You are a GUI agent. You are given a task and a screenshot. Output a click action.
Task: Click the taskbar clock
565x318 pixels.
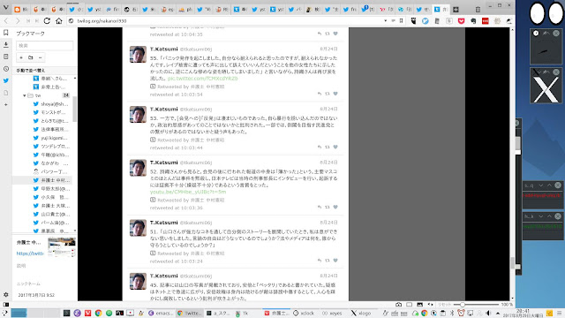524,313
